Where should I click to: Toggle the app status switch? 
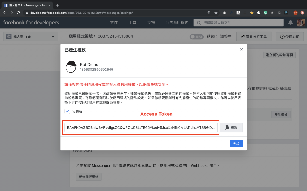(196, 37)
